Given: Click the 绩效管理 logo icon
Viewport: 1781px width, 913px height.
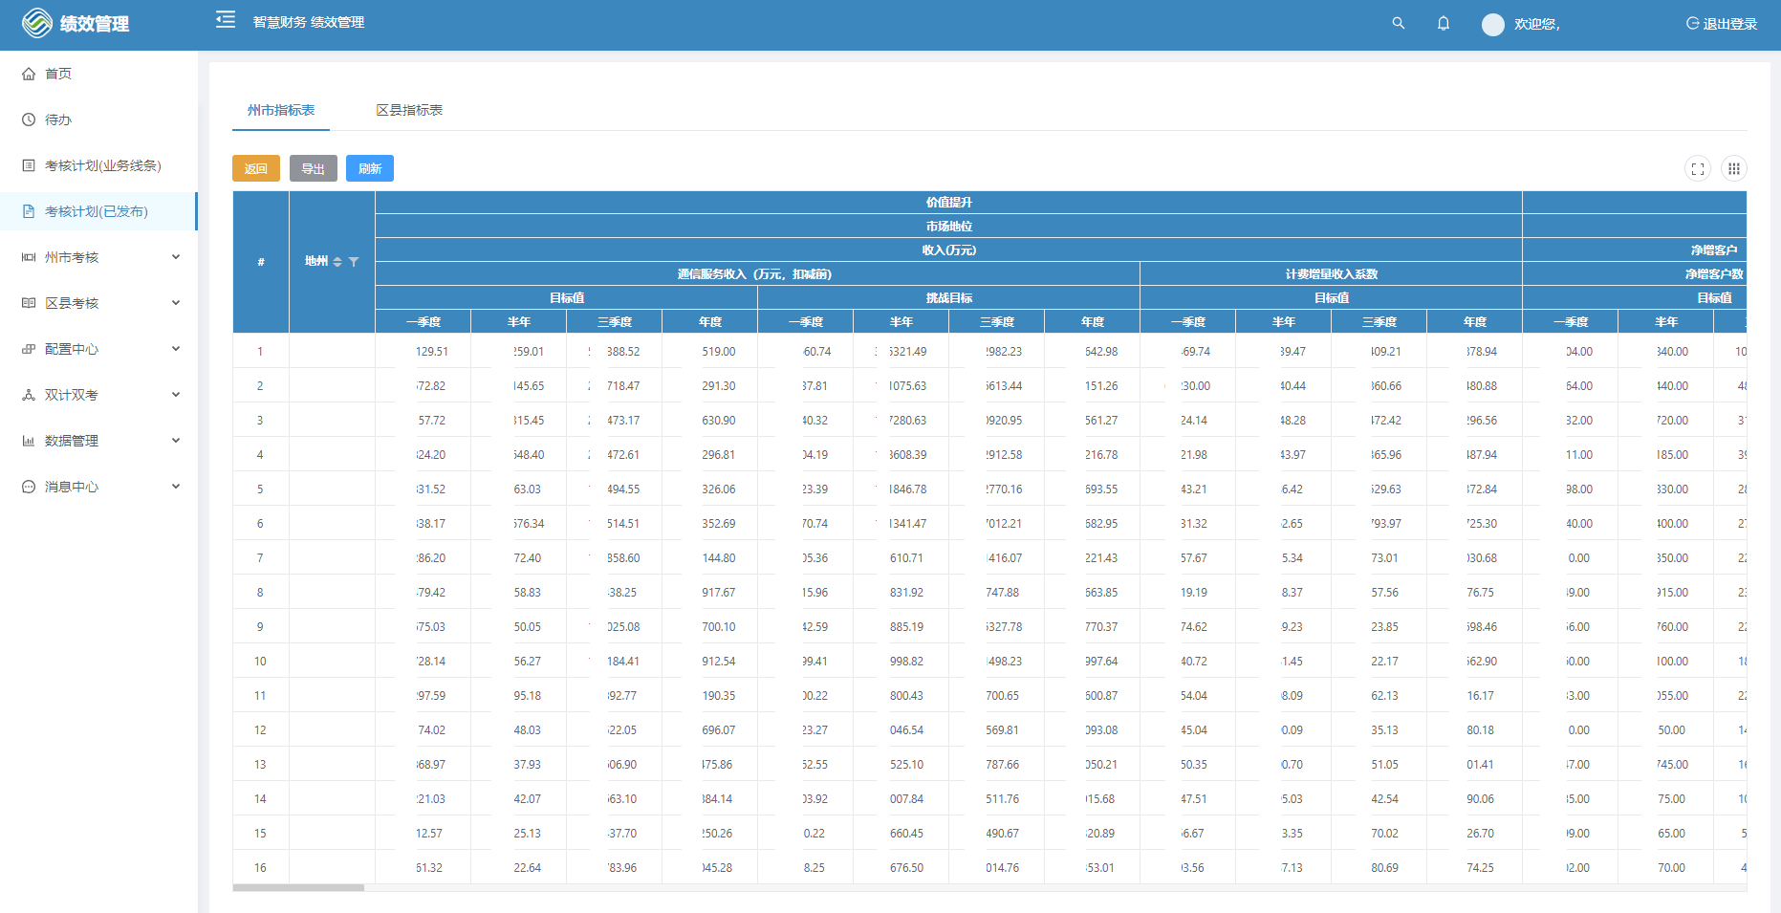Looking at the screenshot, I should pos(37,23).
